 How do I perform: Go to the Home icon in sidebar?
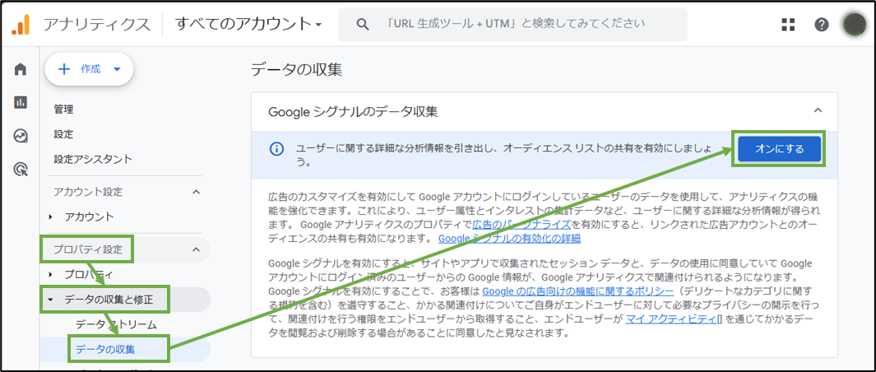(x=21, y=69)
